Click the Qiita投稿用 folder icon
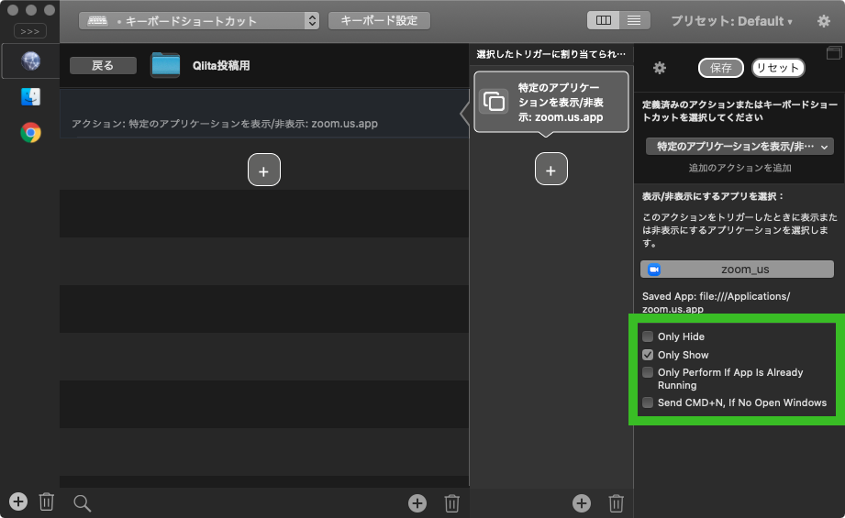Viewport: 845px width, 518px height. (165, 65)
